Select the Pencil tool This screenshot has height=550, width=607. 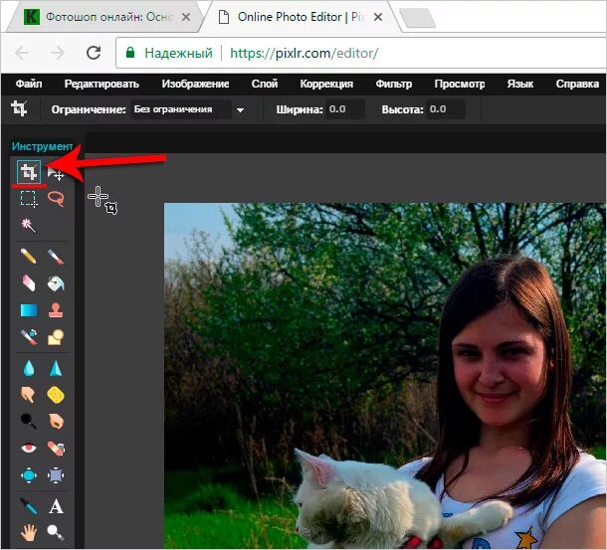(x=29, y=257)
